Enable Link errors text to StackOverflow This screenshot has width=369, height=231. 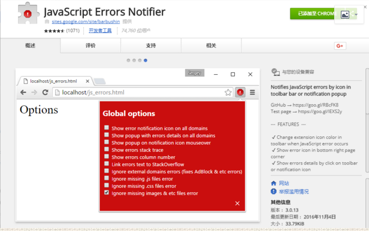coord(107,163)
